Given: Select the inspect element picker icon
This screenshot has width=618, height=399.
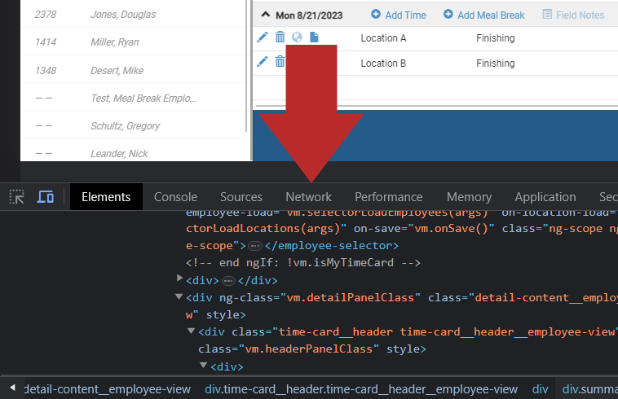Looking at the screenshot, I should tap(17, 197).
